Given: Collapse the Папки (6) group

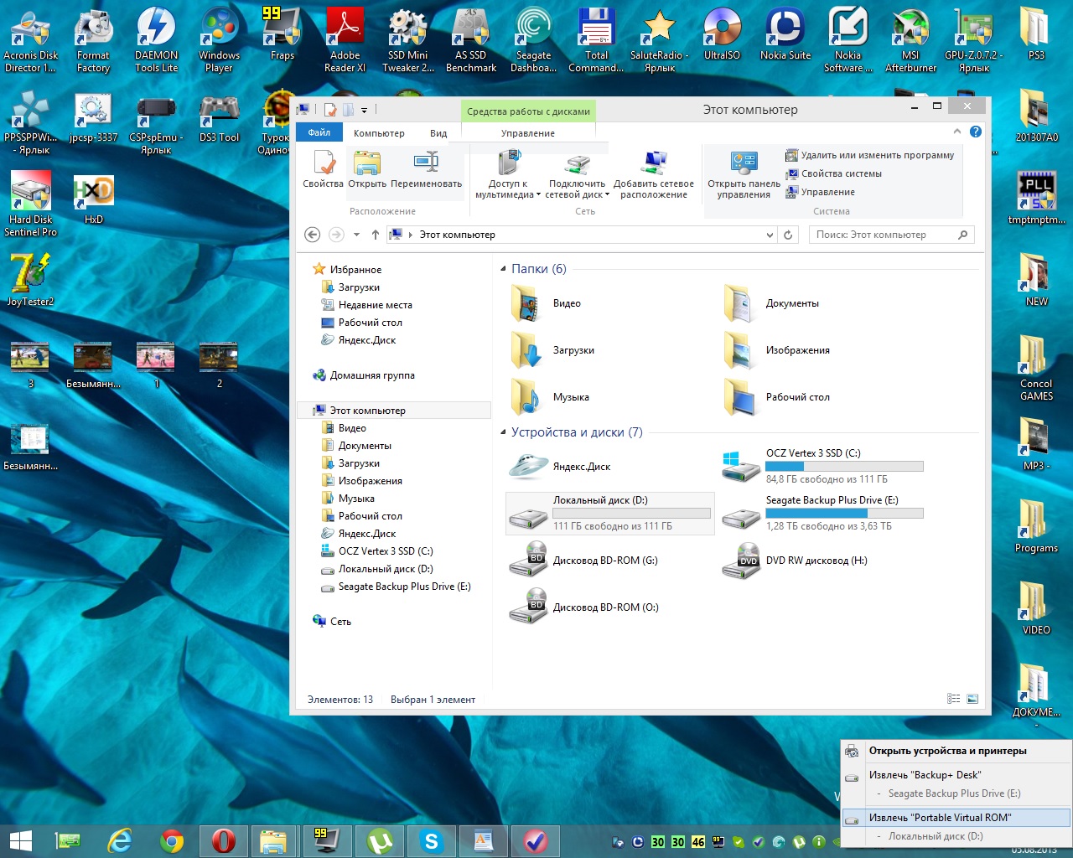Looking at the screenshot, I should (x=504, y=269).
